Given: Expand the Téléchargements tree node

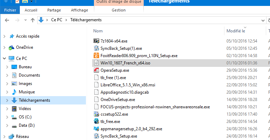Looking at the screenshot, I should click(x=7, y=100).
